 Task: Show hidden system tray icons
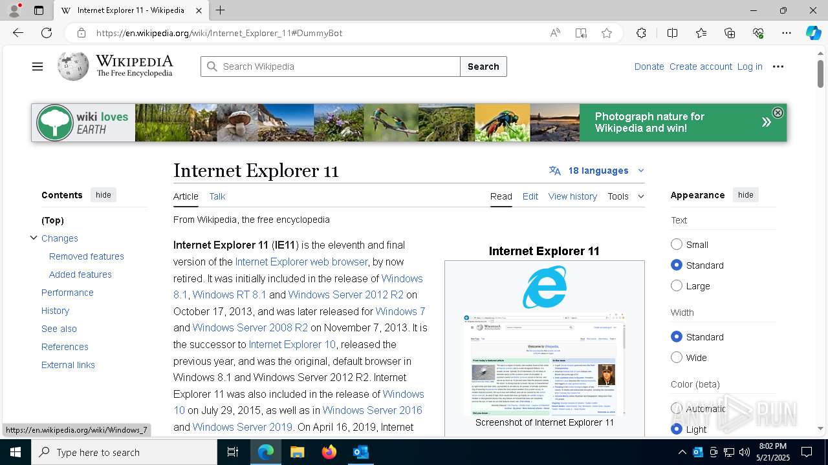pyautogui.click(x=682, y=452)
